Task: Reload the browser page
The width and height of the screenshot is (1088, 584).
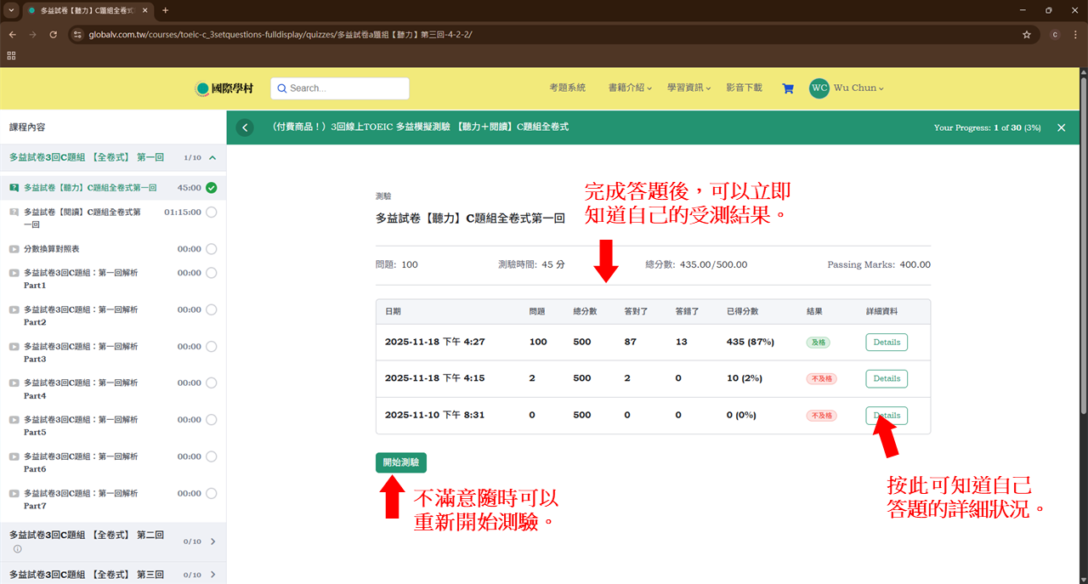Action: coord(53,35)
